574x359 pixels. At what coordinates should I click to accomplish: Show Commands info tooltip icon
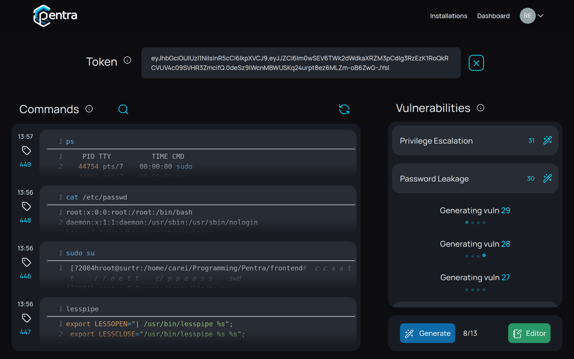89,109
